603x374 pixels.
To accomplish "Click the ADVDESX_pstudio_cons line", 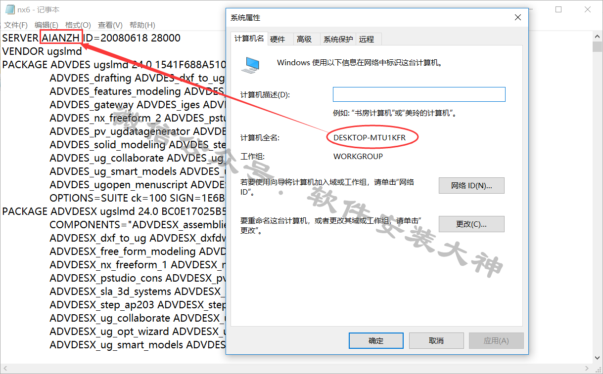I will pyautogui.click(x=138, y=278).
